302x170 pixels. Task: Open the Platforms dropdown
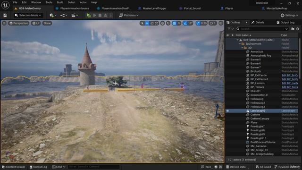point(129,15)
